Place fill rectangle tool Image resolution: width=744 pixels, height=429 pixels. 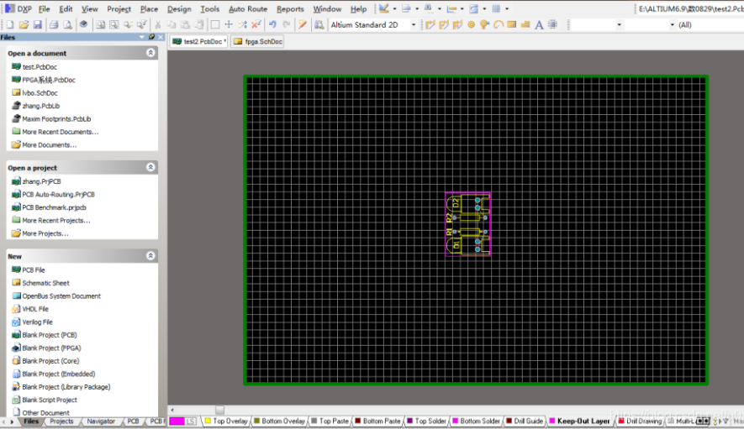coord(511,24)
